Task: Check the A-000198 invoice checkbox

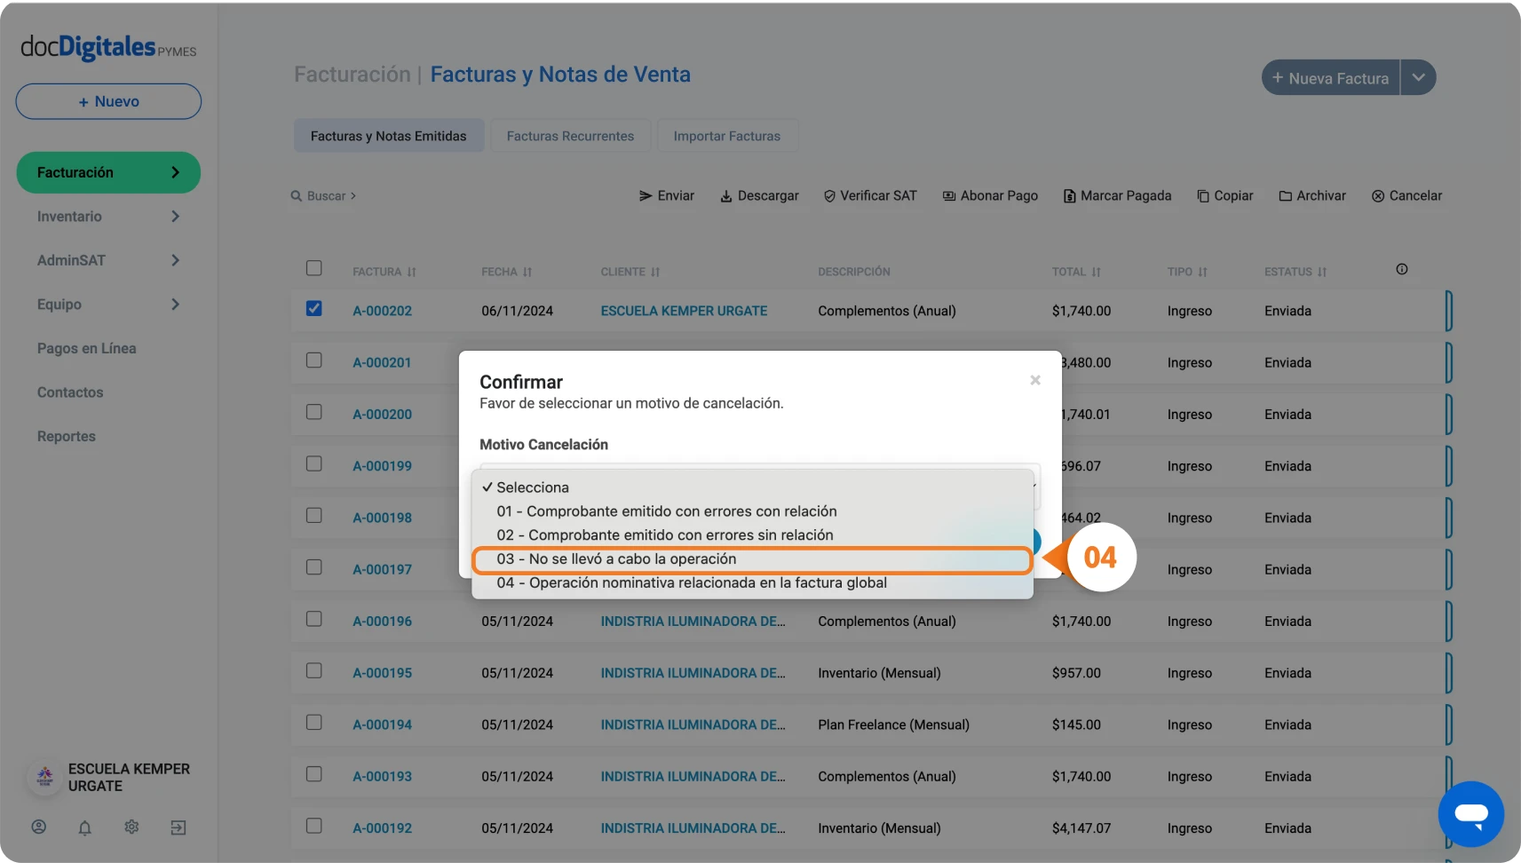Action: click(314, 515)
